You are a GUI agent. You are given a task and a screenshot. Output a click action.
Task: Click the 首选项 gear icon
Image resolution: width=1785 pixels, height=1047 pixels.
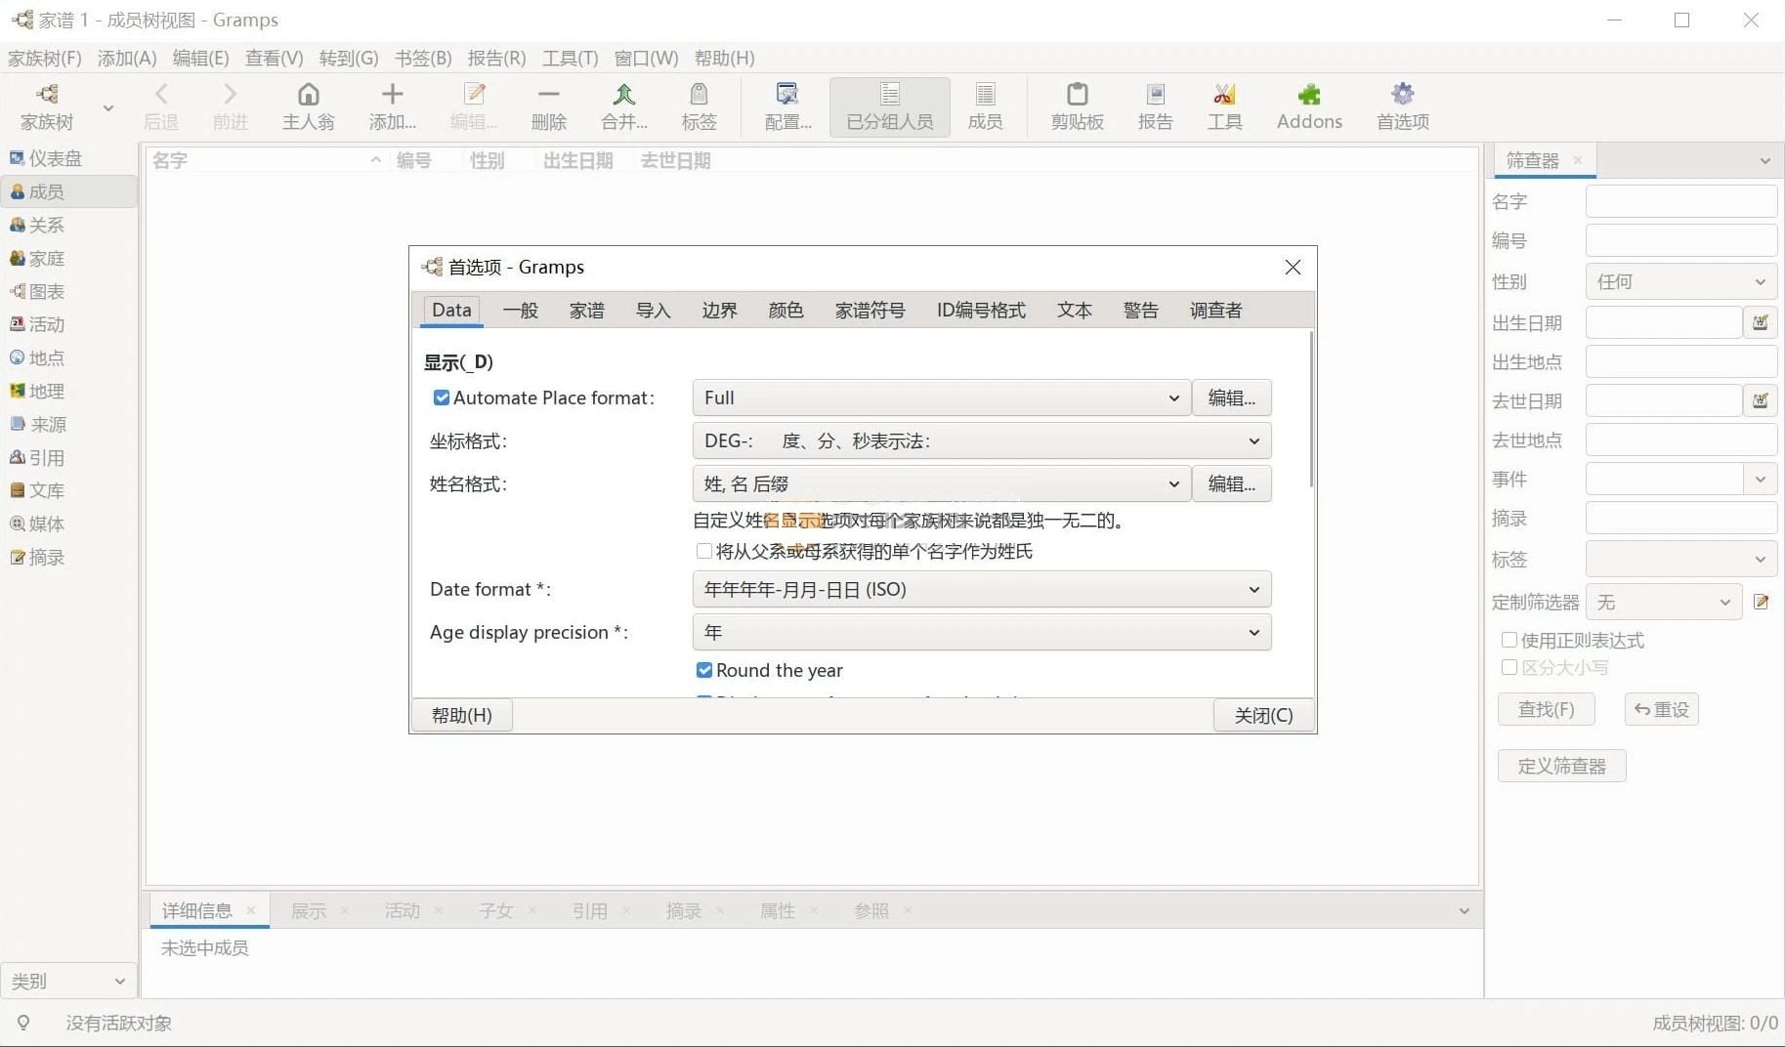click(1402, 106)
